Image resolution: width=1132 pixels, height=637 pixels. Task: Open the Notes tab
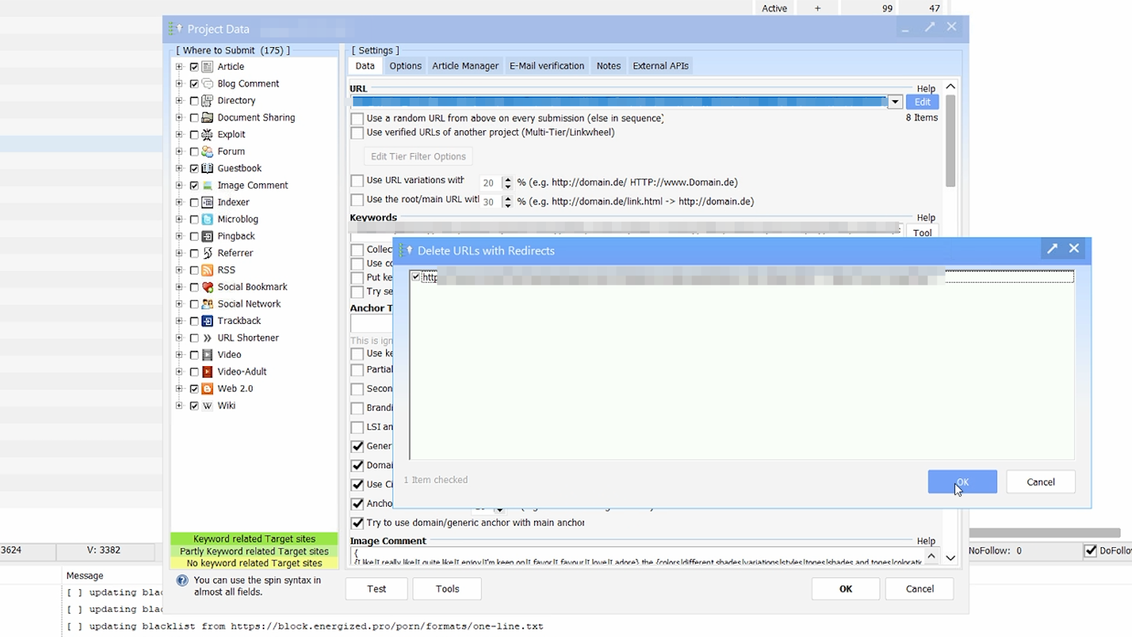608,66
